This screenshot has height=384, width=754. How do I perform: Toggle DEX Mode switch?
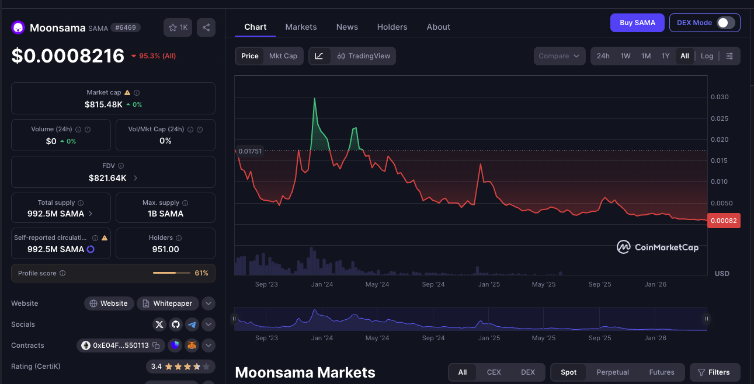coord(725,23)
